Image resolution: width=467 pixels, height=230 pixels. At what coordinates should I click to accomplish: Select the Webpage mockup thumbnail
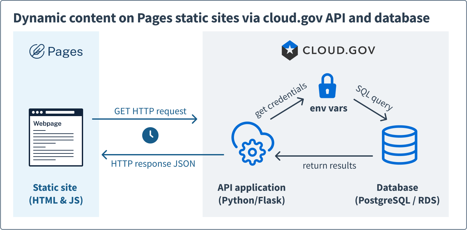click(56, 138)
